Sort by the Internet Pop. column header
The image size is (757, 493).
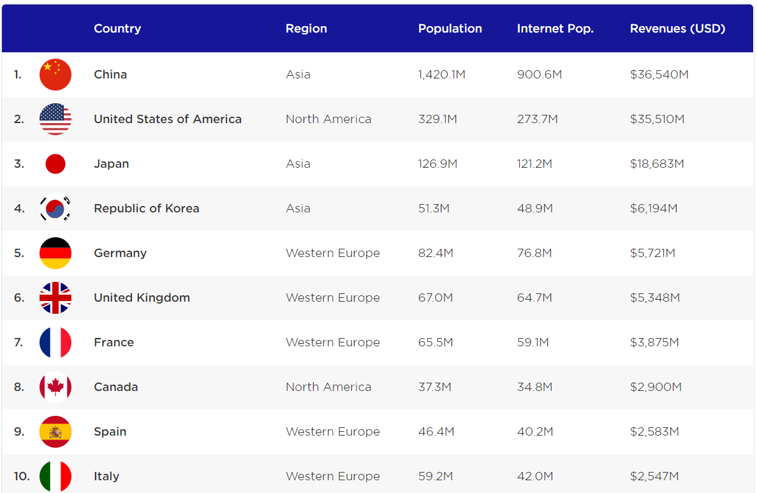(555, 29)
